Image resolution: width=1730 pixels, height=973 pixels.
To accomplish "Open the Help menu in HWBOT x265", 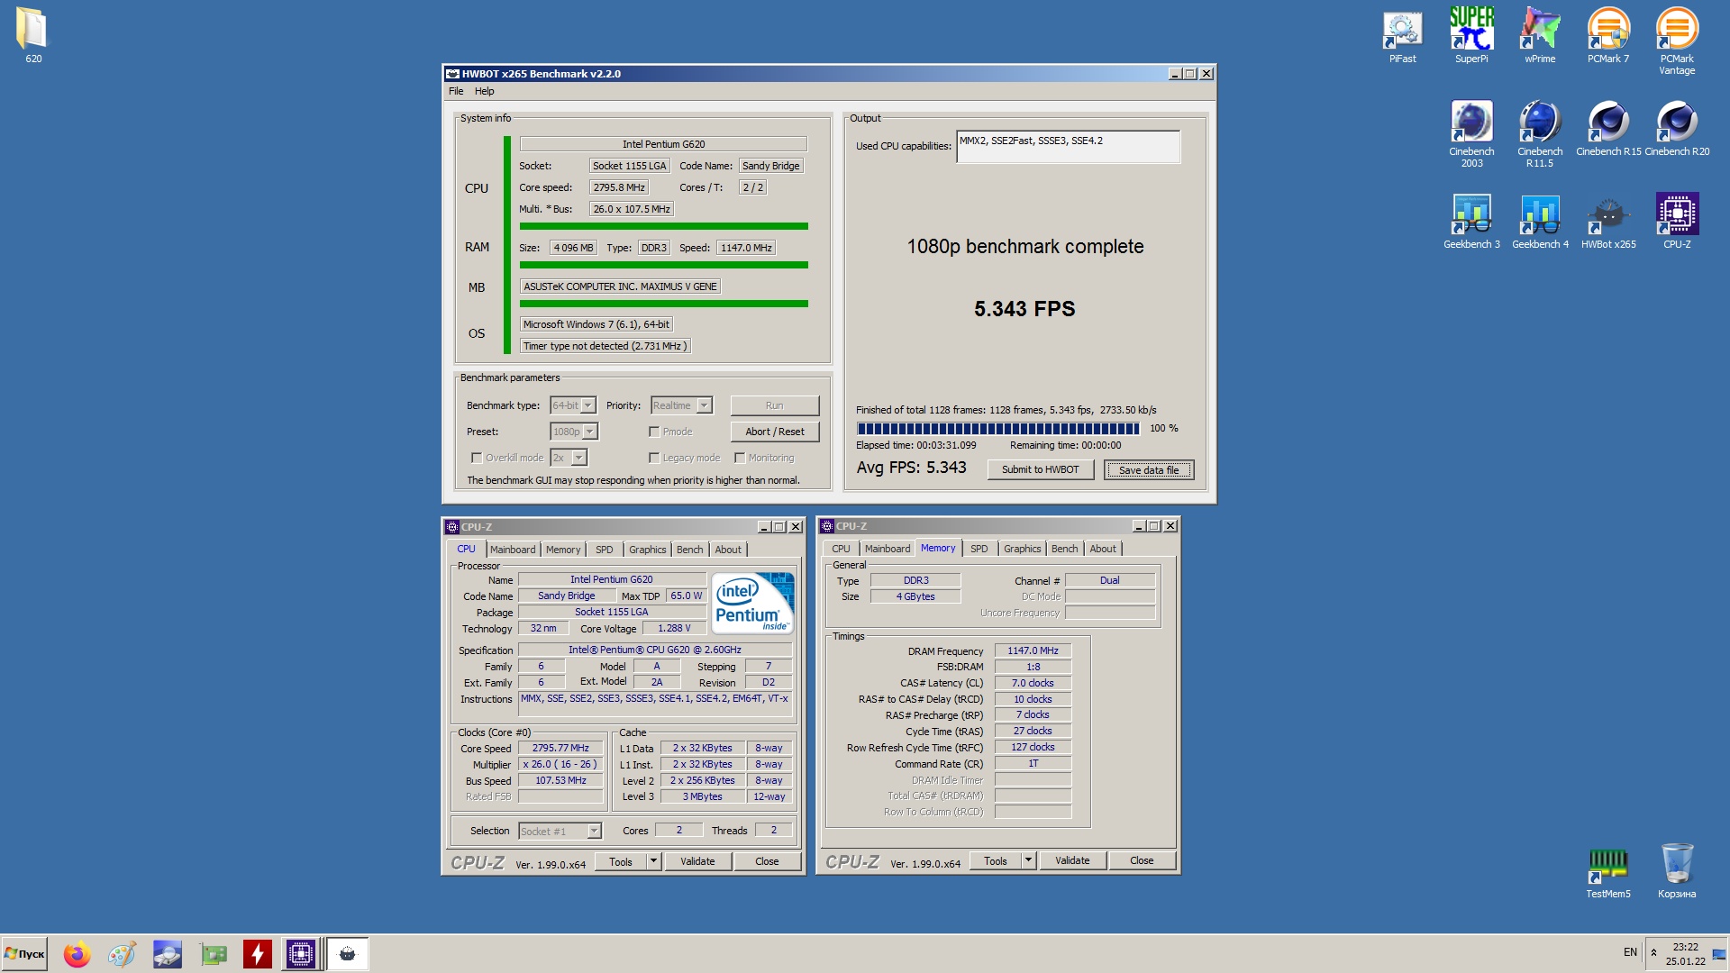I will 485,91.
